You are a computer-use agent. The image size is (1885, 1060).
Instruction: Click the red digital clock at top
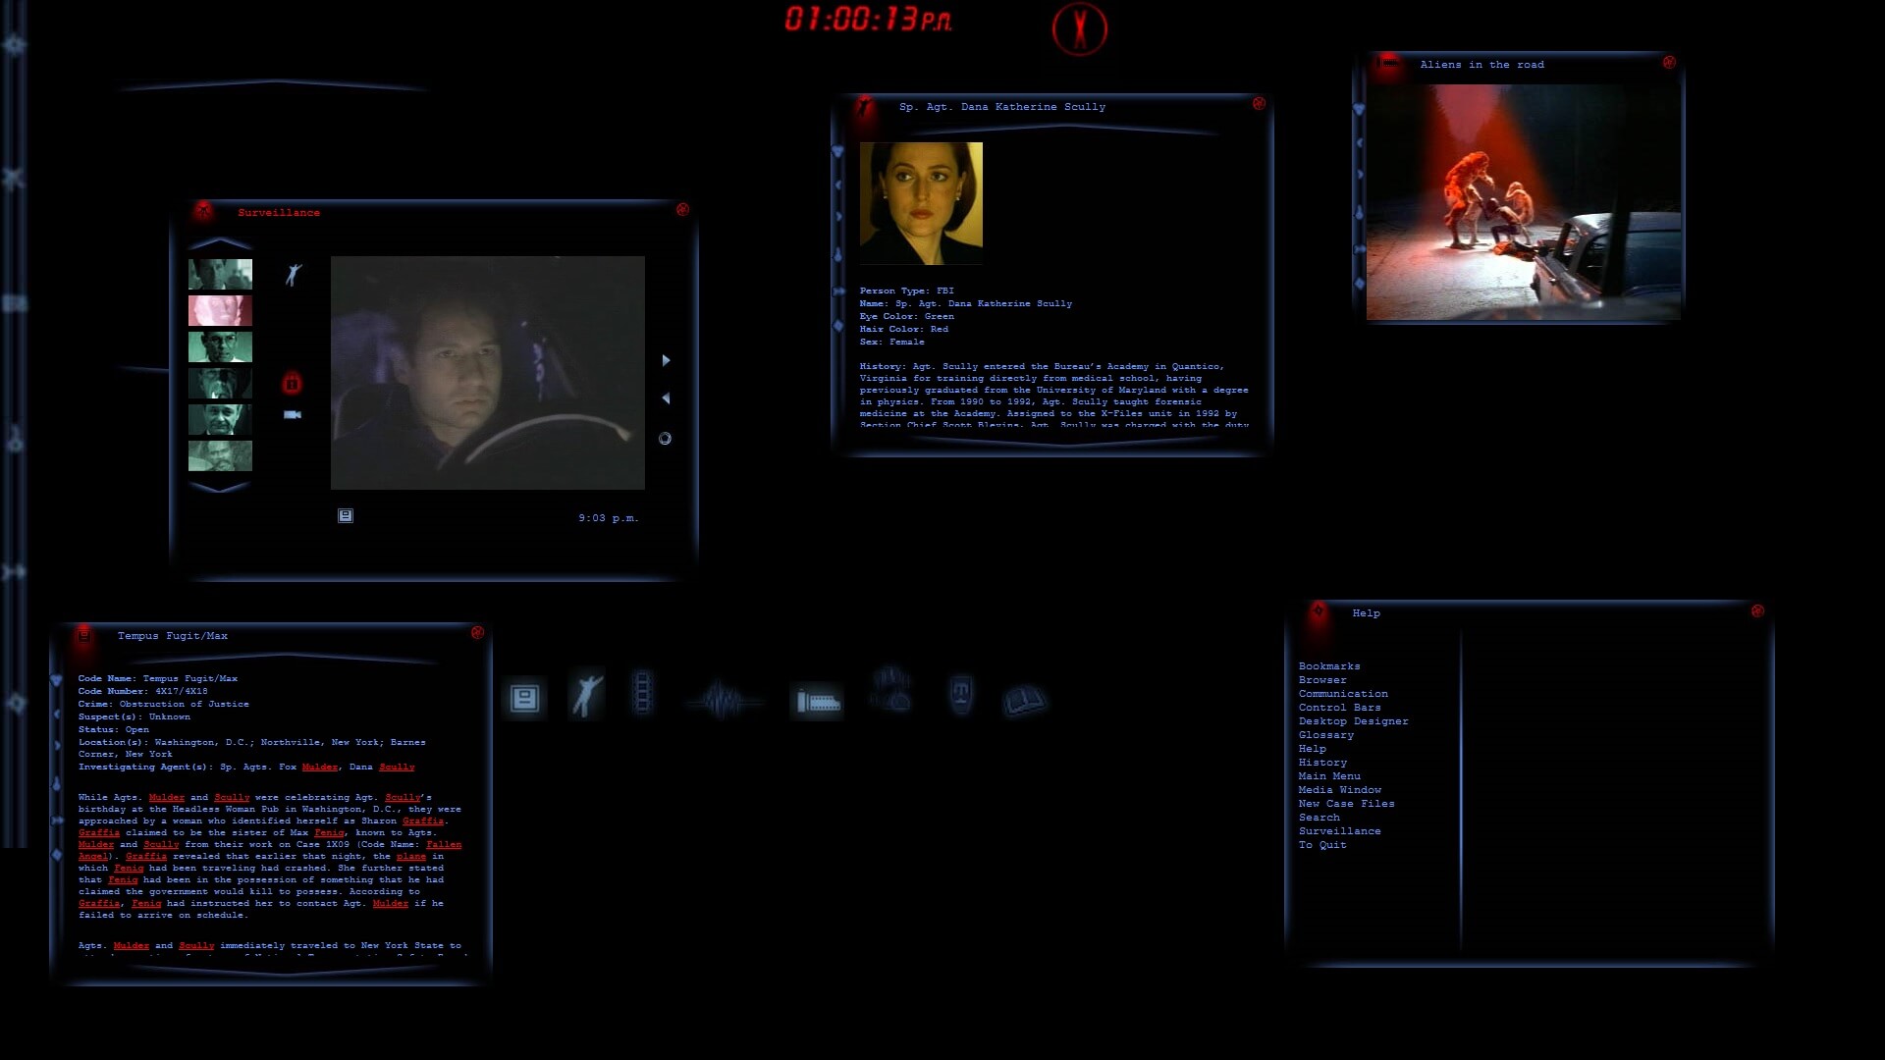(868, 19)
